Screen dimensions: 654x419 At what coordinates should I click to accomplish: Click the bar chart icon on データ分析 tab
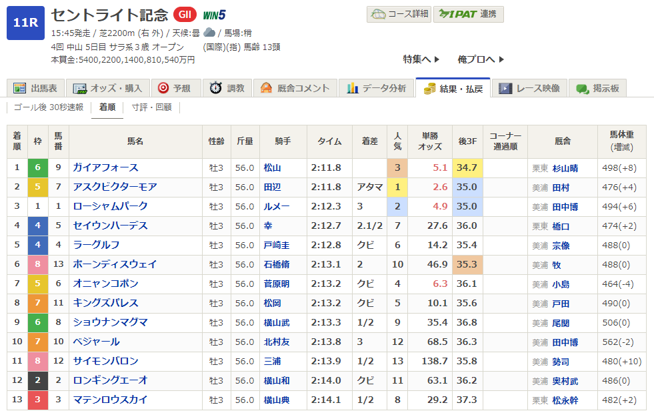pos(351,88)
